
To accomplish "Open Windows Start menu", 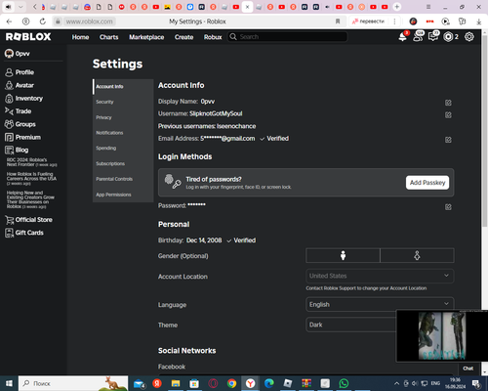I will coord(9,383).
